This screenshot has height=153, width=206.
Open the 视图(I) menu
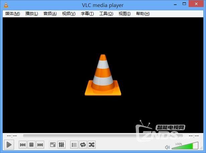coord(124,14)
